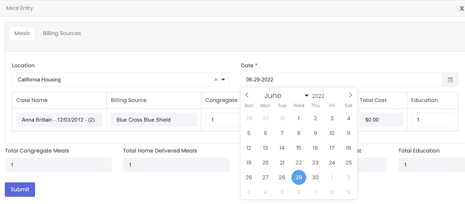Open the calendar icon beside Date field
Screen dimensions: 465x204
coord(450,80)
